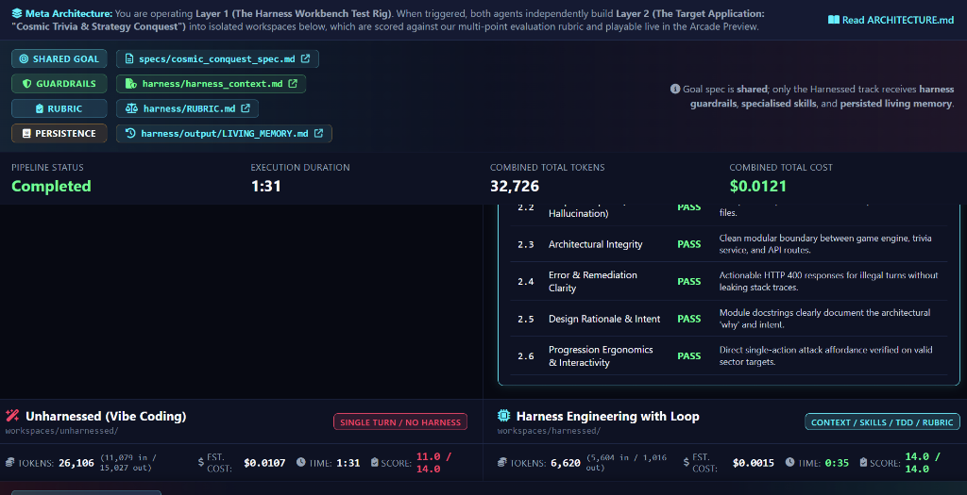Click the clock icon beside Unharnessed TIME
Screen dimensions: 967x495
[301, 462]
